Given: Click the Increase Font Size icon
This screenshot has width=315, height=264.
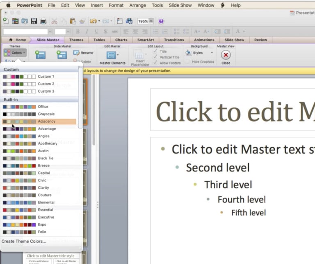Looking at the screenshot, I should (196, 32).
